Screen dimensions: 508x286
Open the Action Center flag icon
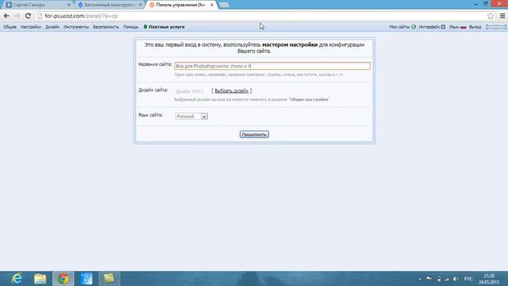(429, 279)
